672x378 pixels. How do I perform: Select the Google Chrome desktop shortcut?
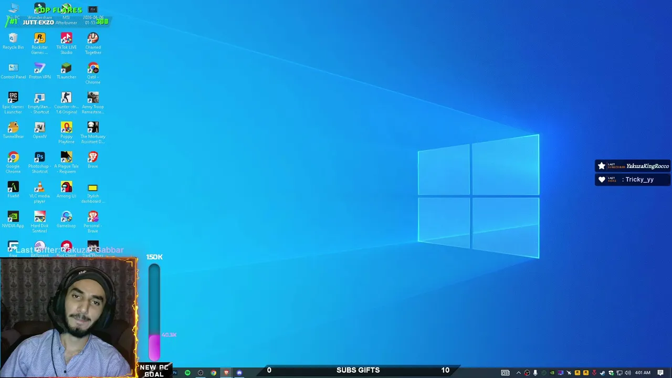pyautogui.click(x=13, y=163)
